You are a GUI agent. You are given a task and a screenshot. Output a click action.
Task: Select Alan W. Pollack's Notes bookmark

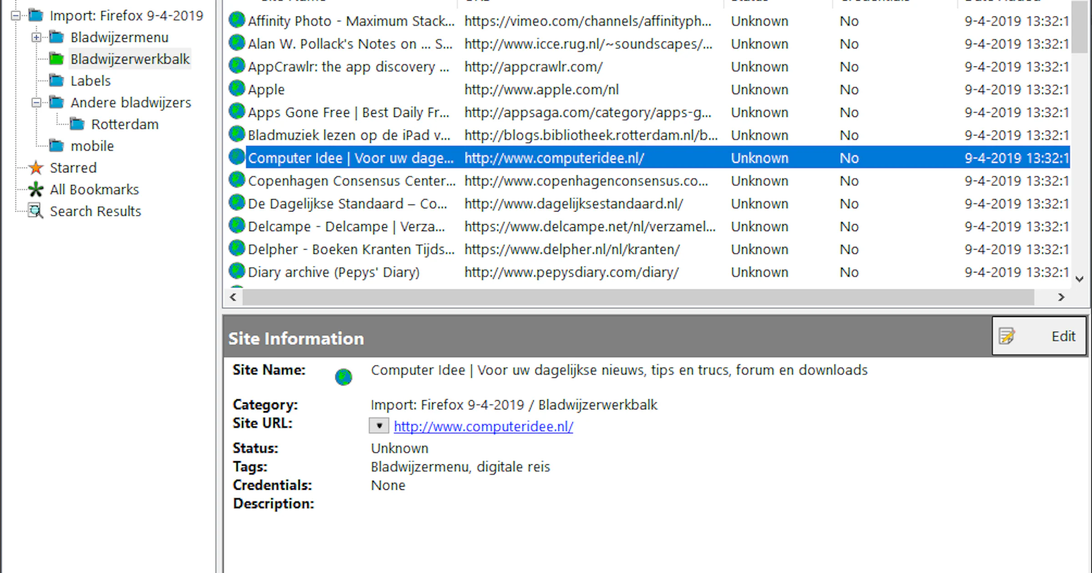(x=350, y=44)
